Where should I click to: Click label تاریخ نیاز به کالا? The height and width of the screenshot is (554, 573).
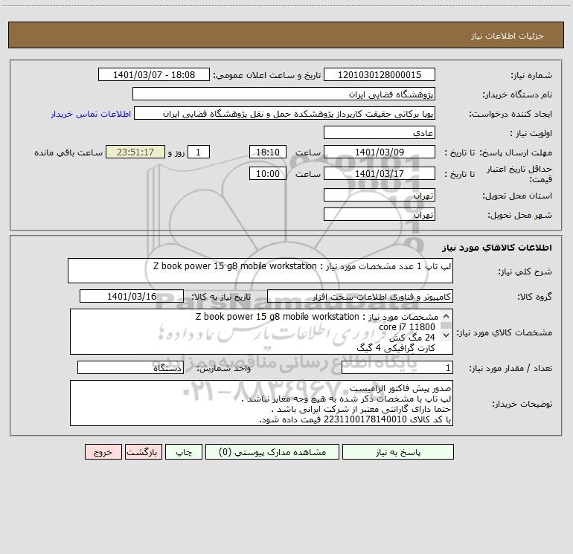221,297
